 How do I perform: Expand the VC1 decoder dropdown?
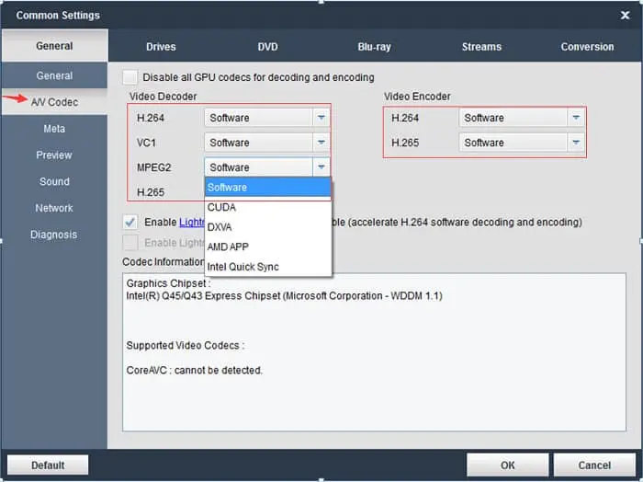(321, 143)
